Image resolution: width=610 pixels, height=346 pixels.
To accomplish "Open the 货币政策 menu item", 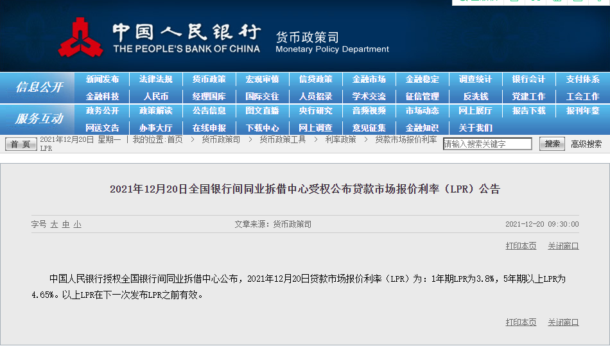I will (x=209, y=80).
